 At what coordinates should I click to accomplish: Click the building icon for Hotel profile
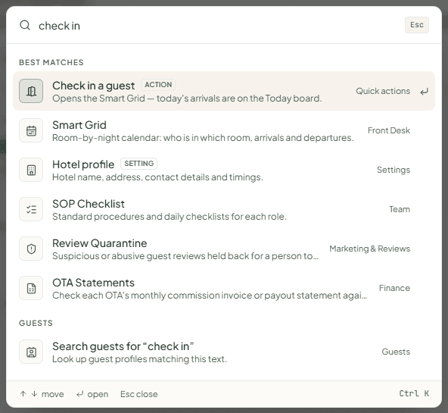coord(31,170)
